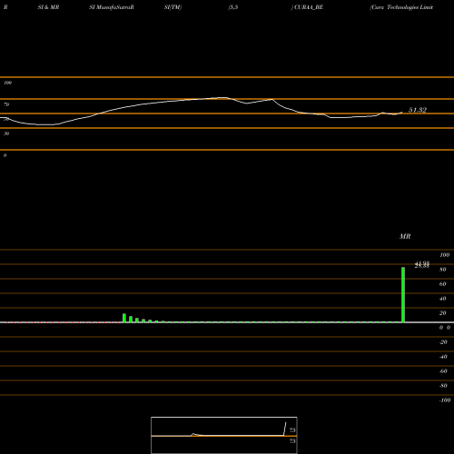
Task: Click the lower chart axis label -40
Action: 443,357
